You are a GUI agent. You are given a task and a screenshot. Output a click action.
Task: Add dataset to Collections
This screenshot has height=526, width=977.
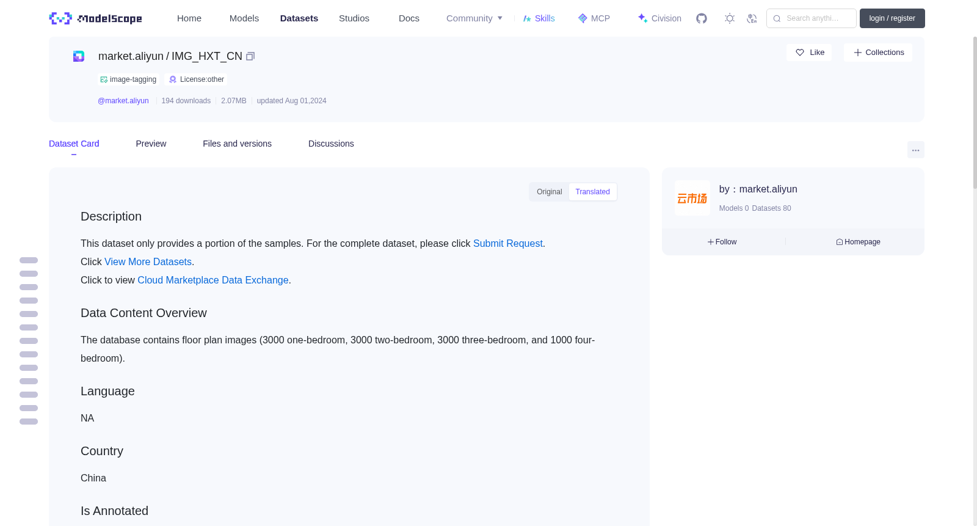[x=878, y=53]
